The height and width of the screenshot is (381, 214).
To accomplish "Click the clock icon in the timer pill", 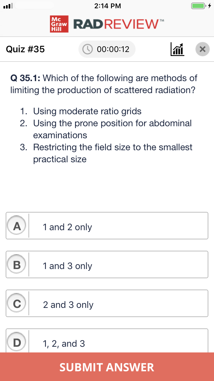I will tap(88, 49).
